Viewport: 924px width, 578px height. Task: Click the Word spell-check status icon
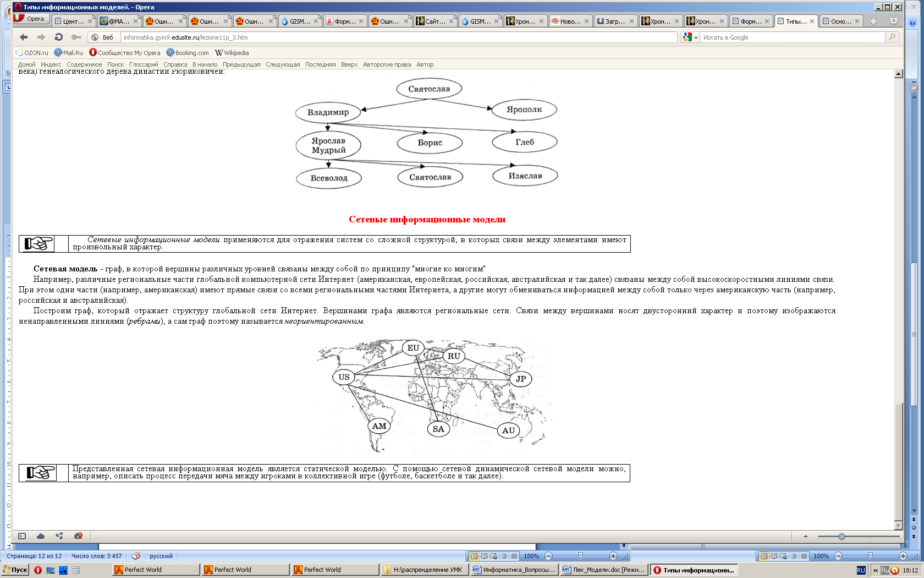136,556
